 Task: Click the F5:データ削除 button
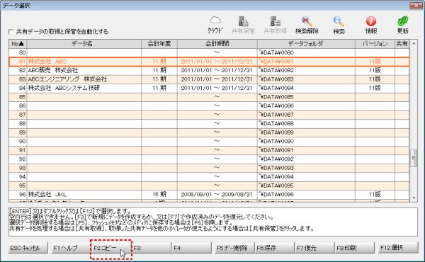click(x=232, y=248)
